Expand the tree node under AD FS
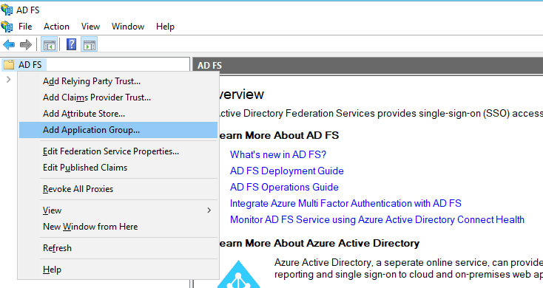 click(9, 80)
